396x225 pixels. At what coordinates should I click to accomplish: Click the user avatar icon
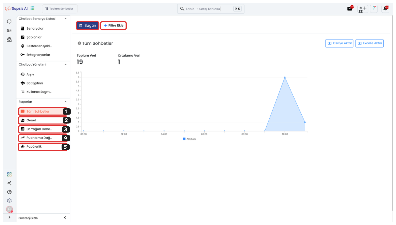[x=9, y=209]
